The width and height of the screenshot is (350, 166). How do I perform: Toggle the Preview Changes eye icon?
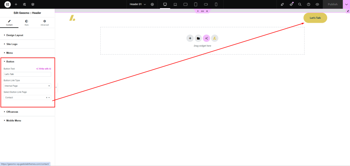tap(318, 4)
